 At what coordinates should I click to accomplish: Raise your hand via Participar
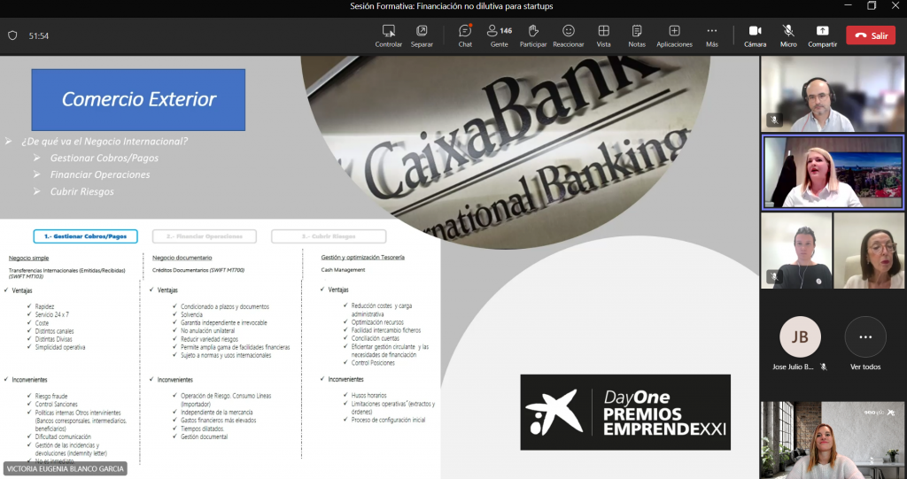click(532, 36)
